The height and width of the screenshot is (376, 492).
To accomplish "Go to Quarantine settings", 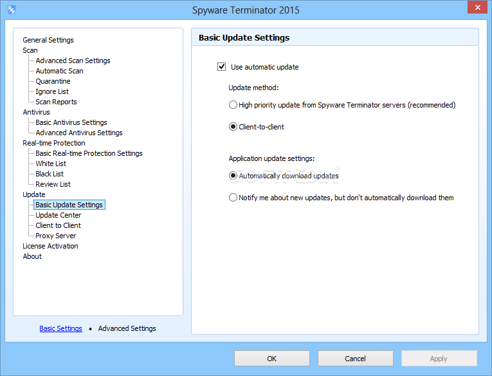I will tap(53, 81).
